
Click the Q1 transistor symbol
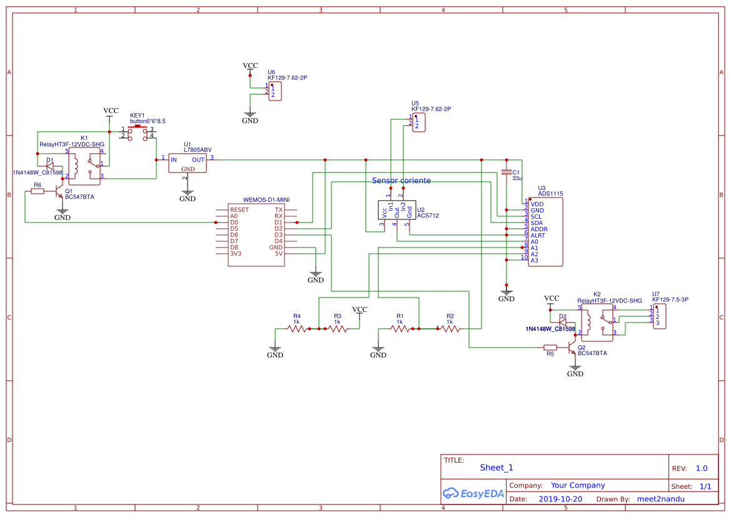[x=58, y=190]
